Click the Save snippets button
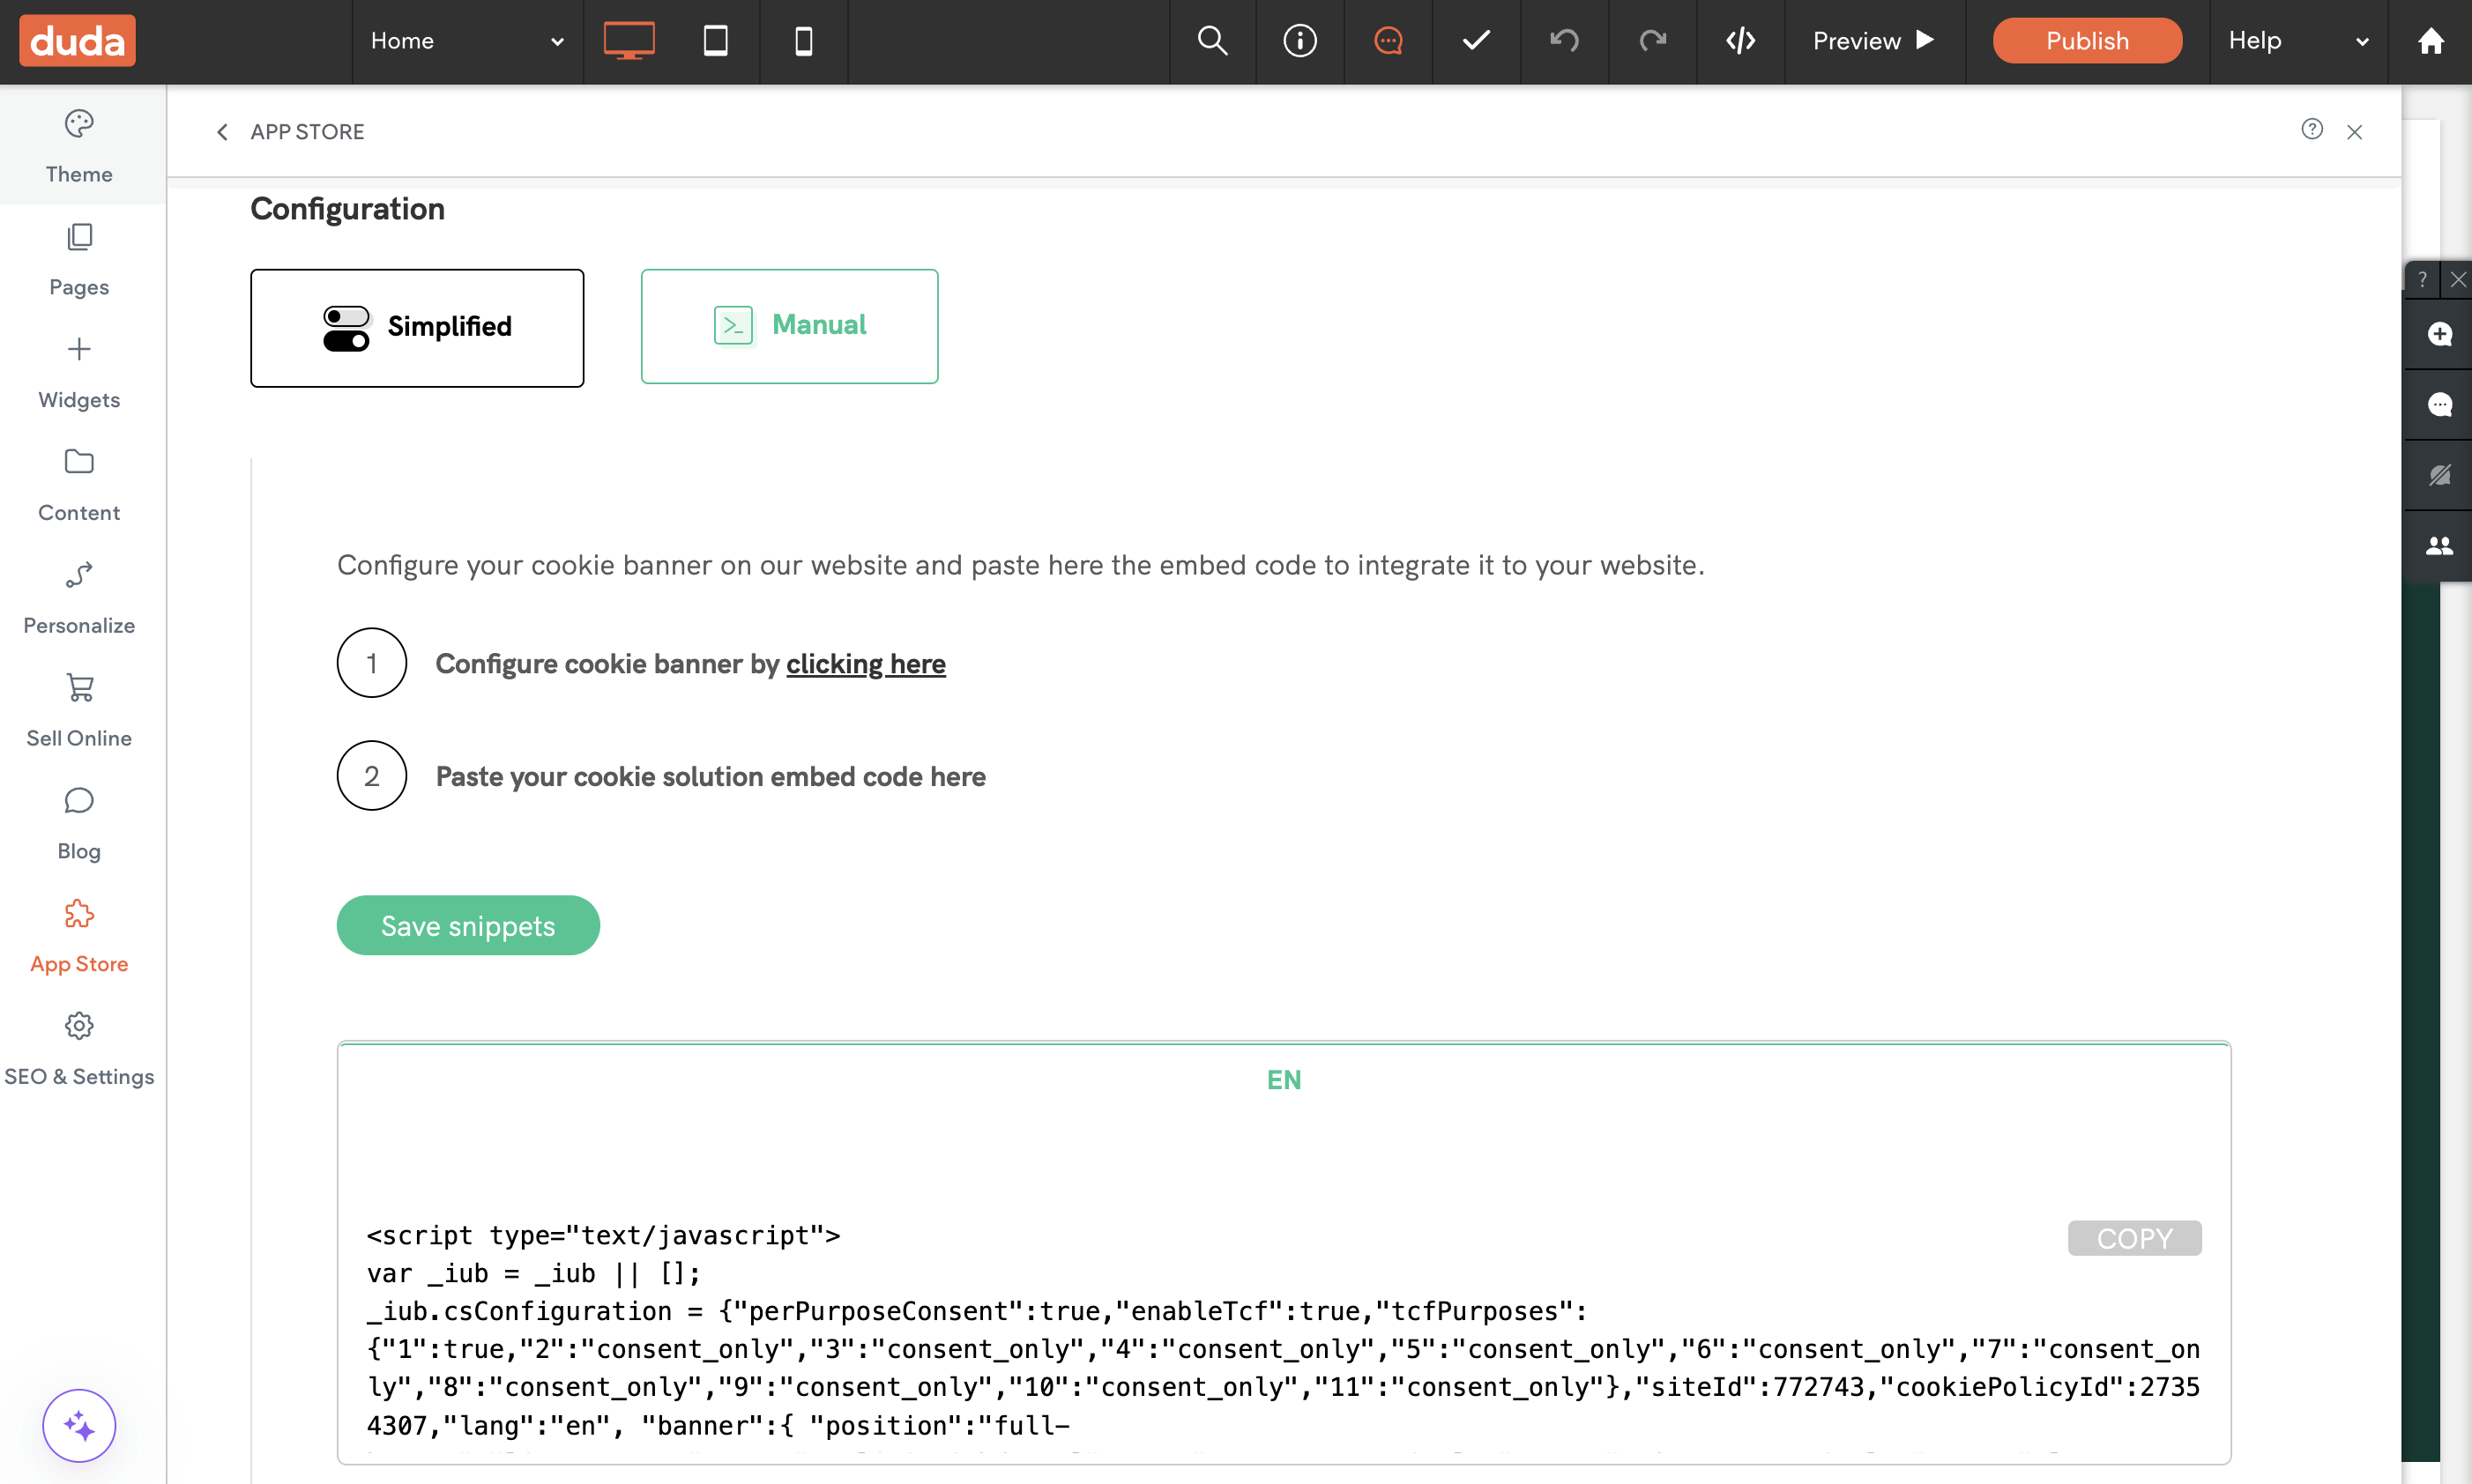The width and height of the screenshot is (2472, 1484). point(467,926)
